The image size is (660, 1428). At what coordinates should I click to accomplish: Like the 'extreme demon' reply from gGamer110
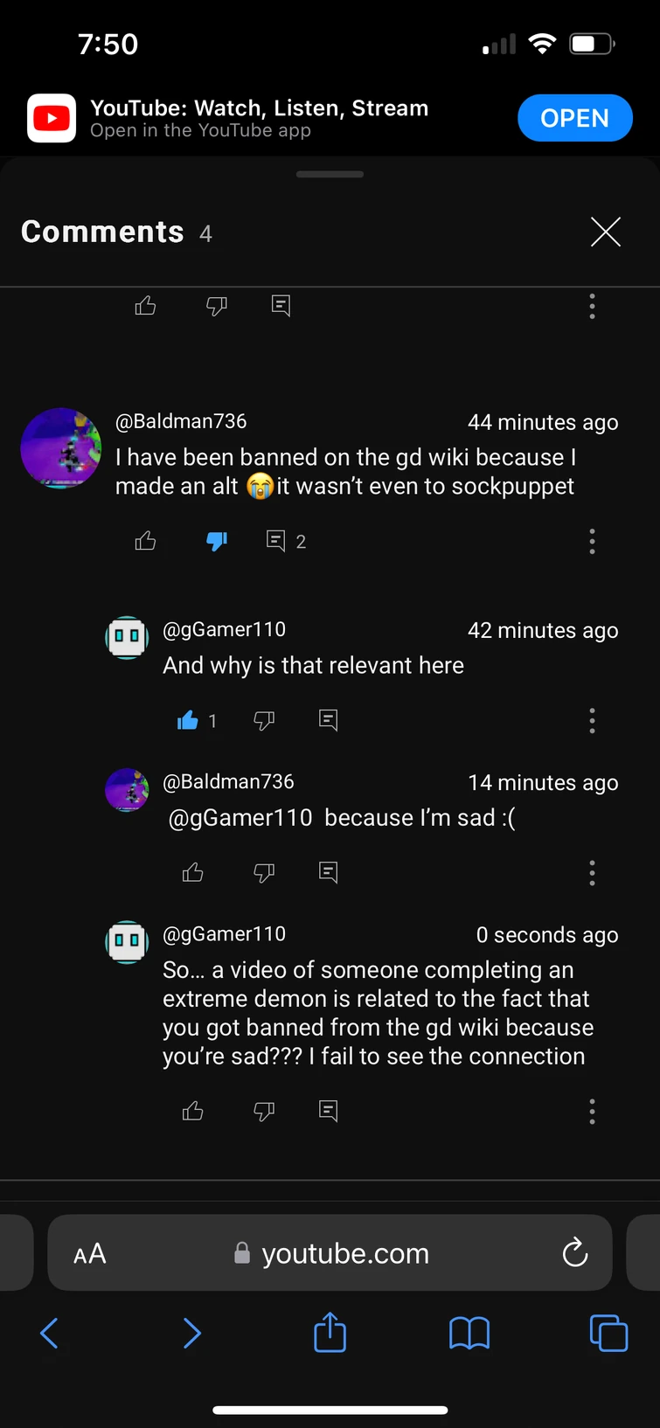click(x=193, y=1112)
